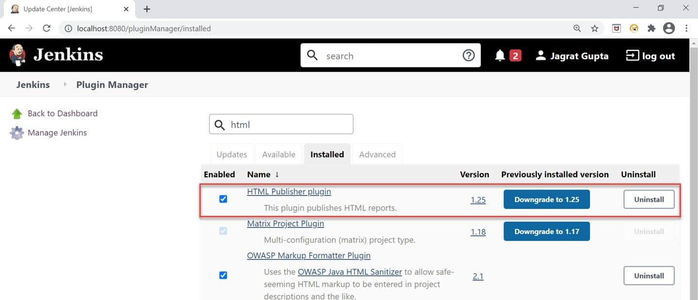
Task: Switch to the Available tab
Action: [x=278, y=154]
